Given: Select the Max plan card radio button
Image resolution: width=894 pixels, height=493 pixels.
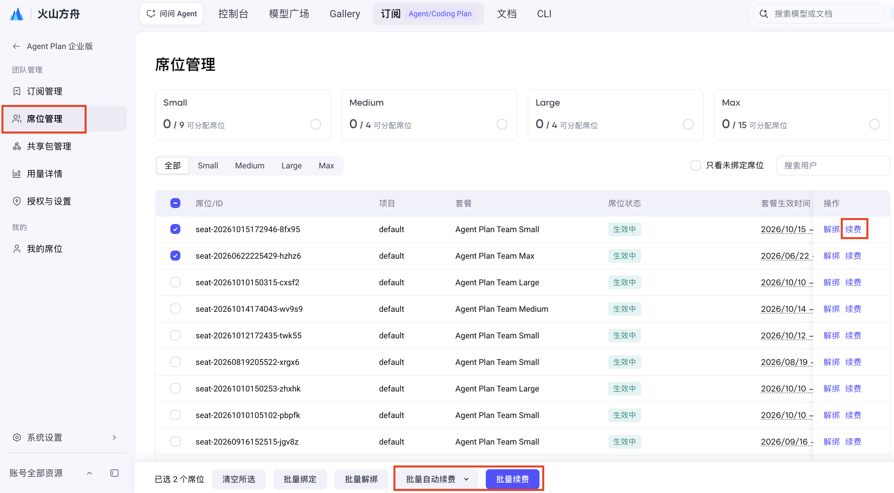Looking at the screenshot, I should click(875, 124).
